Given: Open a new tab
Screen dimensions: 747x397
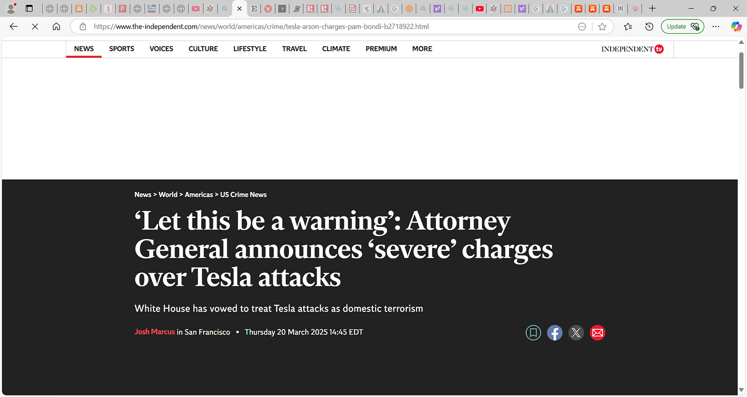Looking at the screenshot, I should [x=652, y=8].
